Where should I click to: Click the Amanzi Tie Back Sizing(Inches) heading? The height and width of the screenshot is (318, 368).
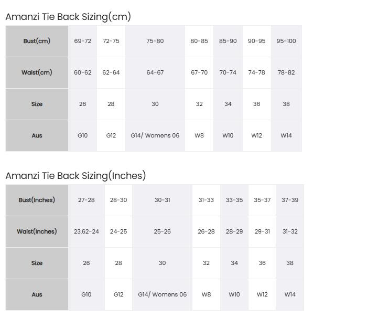pyautogui.click(x=75, y=176)
